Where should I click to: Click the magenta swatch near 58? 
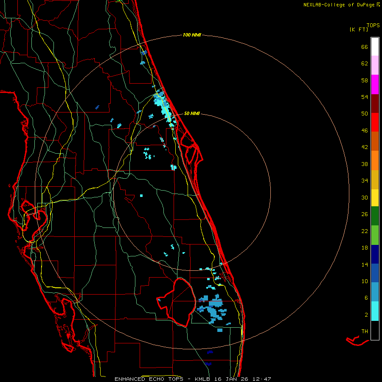[x=375, y=84]
